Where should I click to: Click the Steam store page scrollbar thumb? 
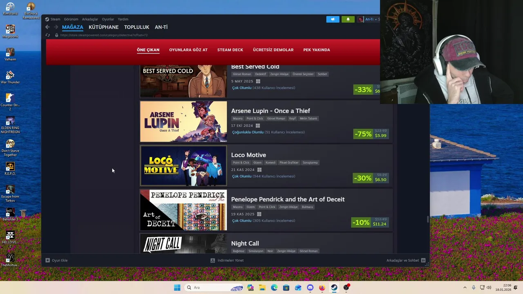point(428,219)
